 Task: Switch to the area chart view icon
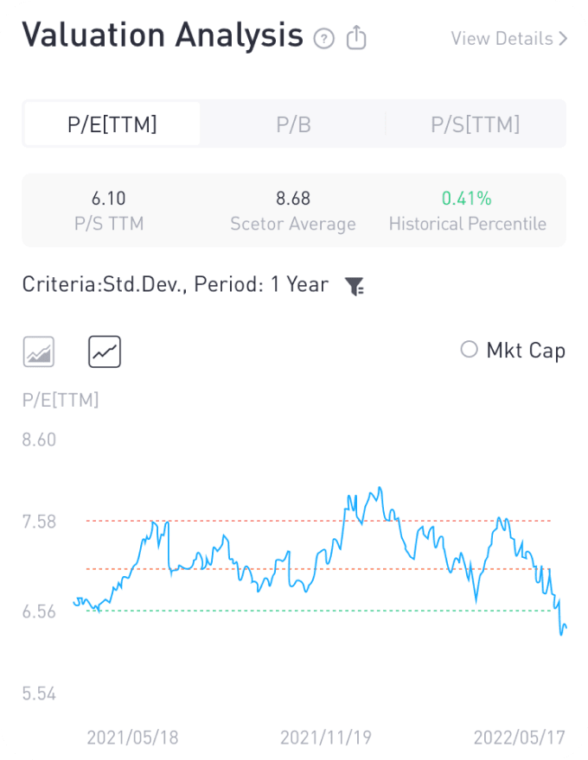pyautogui.click(x=39, y=352)
